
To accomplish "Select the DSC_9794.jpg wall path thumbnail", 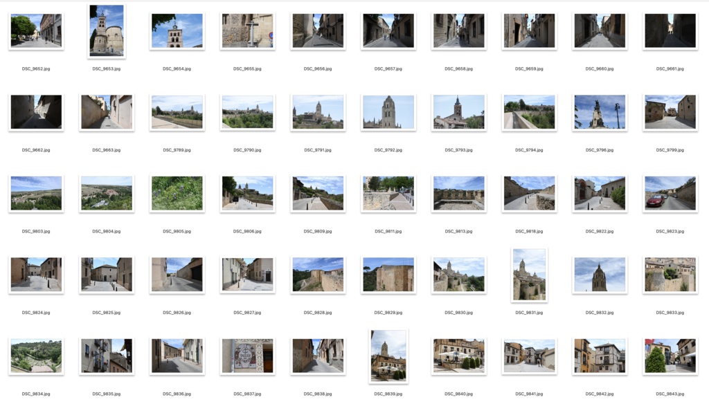I will (x=529, y=112).
